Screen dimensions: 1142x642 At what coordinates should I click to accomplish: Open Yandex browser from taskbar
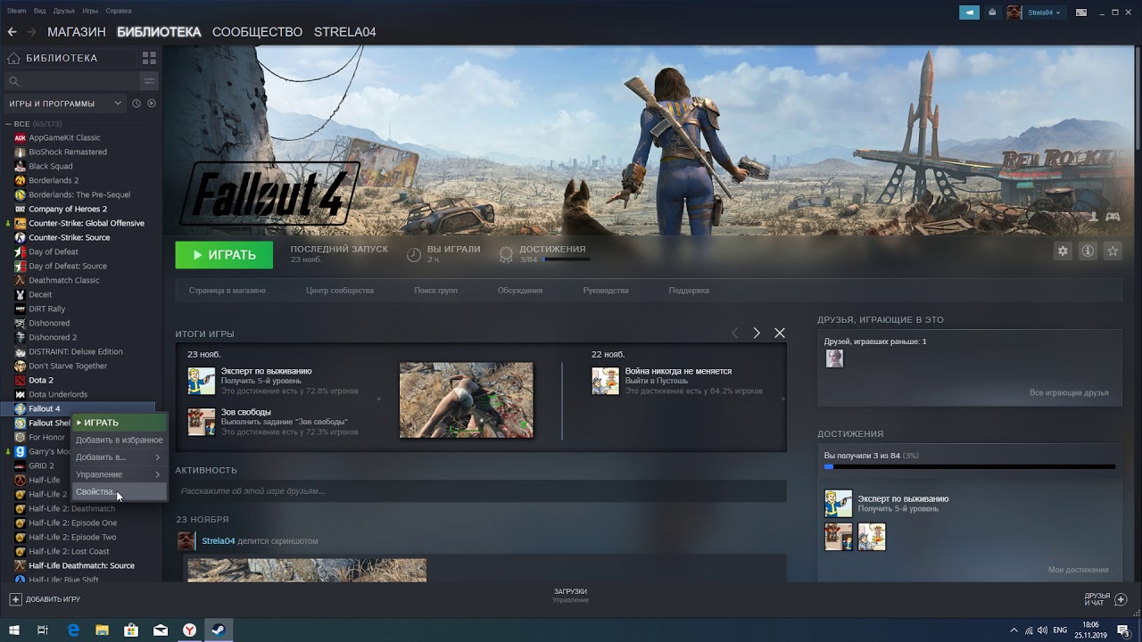tap(190, 630)
